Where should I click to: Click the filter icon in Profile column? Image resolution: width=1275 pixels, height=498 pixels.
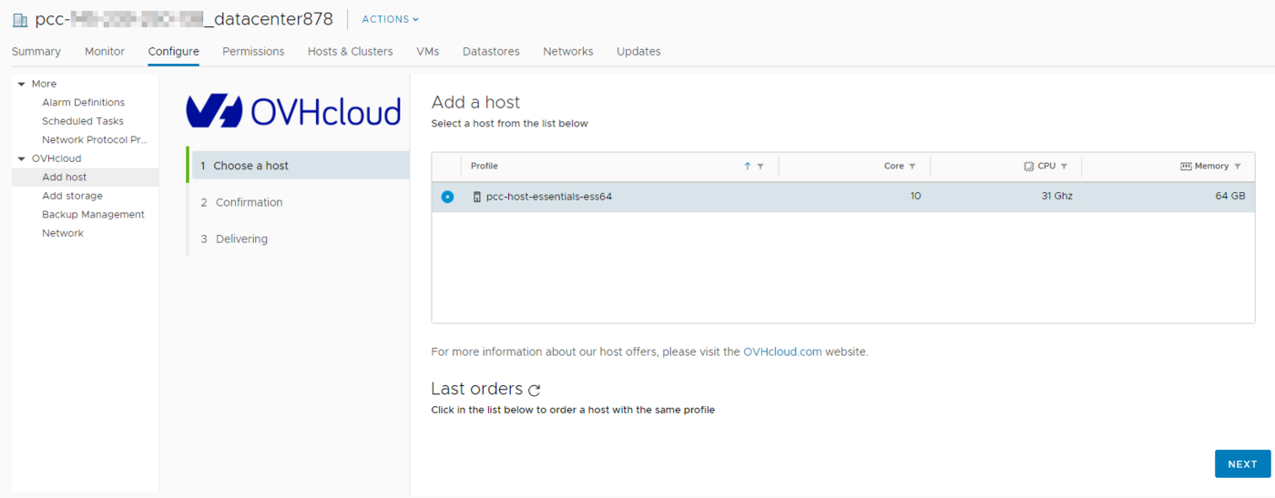[x=760, y=167]
